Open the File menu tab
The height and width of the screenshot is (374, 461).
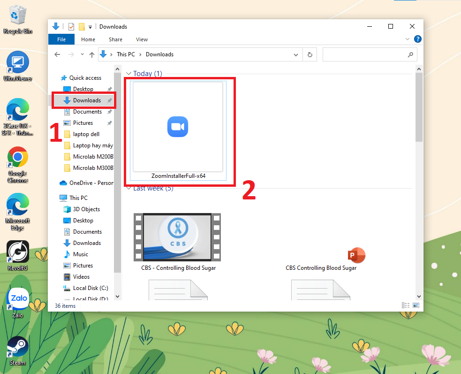pyautogui.click(x=61, y=39)
